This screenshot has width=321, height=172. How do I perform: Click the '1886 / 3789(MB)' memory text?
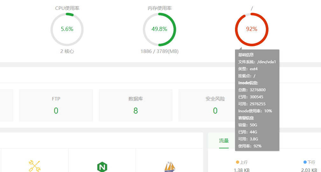160,51
